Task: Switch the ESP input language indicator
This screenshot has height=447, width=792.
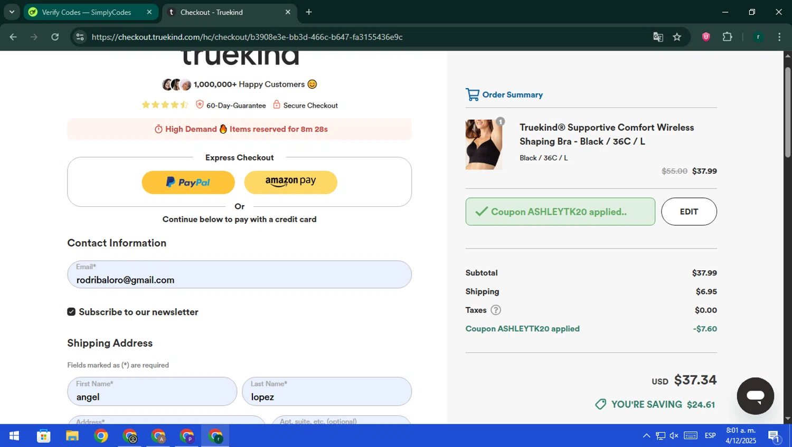Action: coord(710,436)
